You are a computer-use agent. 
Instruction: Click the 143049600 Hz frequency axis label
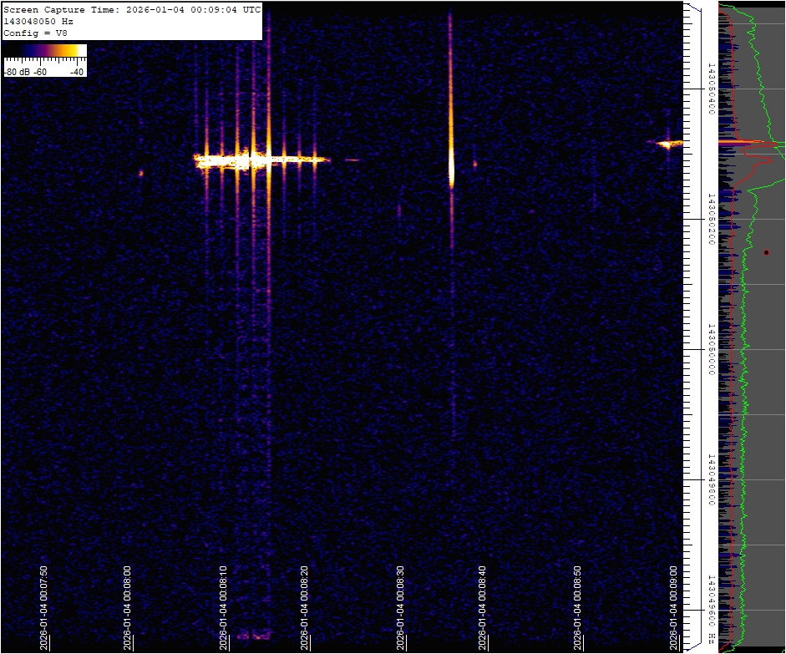click(710, 608)
